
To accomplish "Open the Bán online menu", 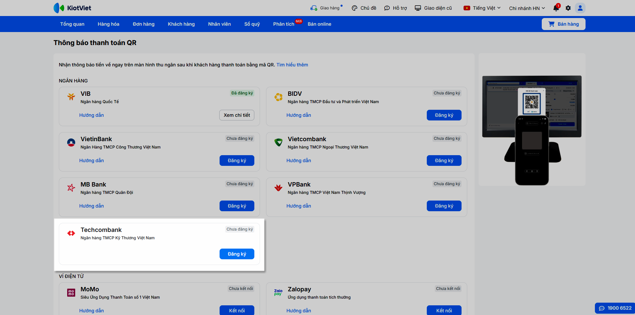I will 320,24.
